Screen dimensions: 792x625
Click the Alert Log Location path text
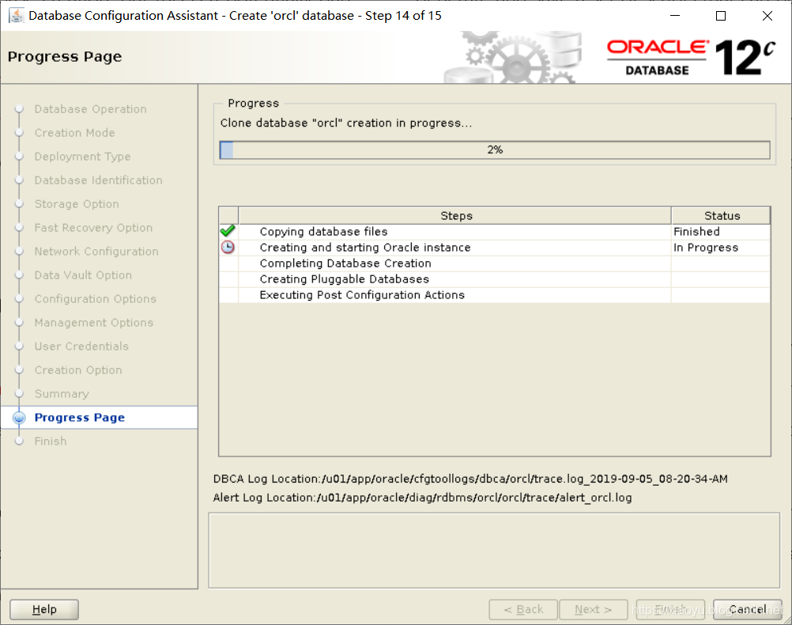(x=422, y=498)
